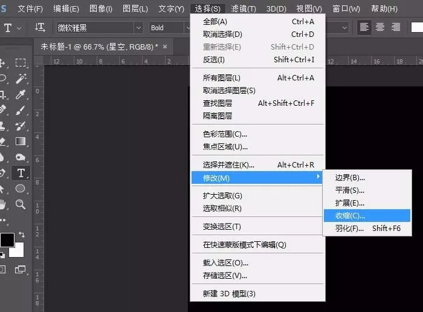Screen dimensions: 423x312
Task: Open the screen mode switcher icon
Action: (20, 269)
